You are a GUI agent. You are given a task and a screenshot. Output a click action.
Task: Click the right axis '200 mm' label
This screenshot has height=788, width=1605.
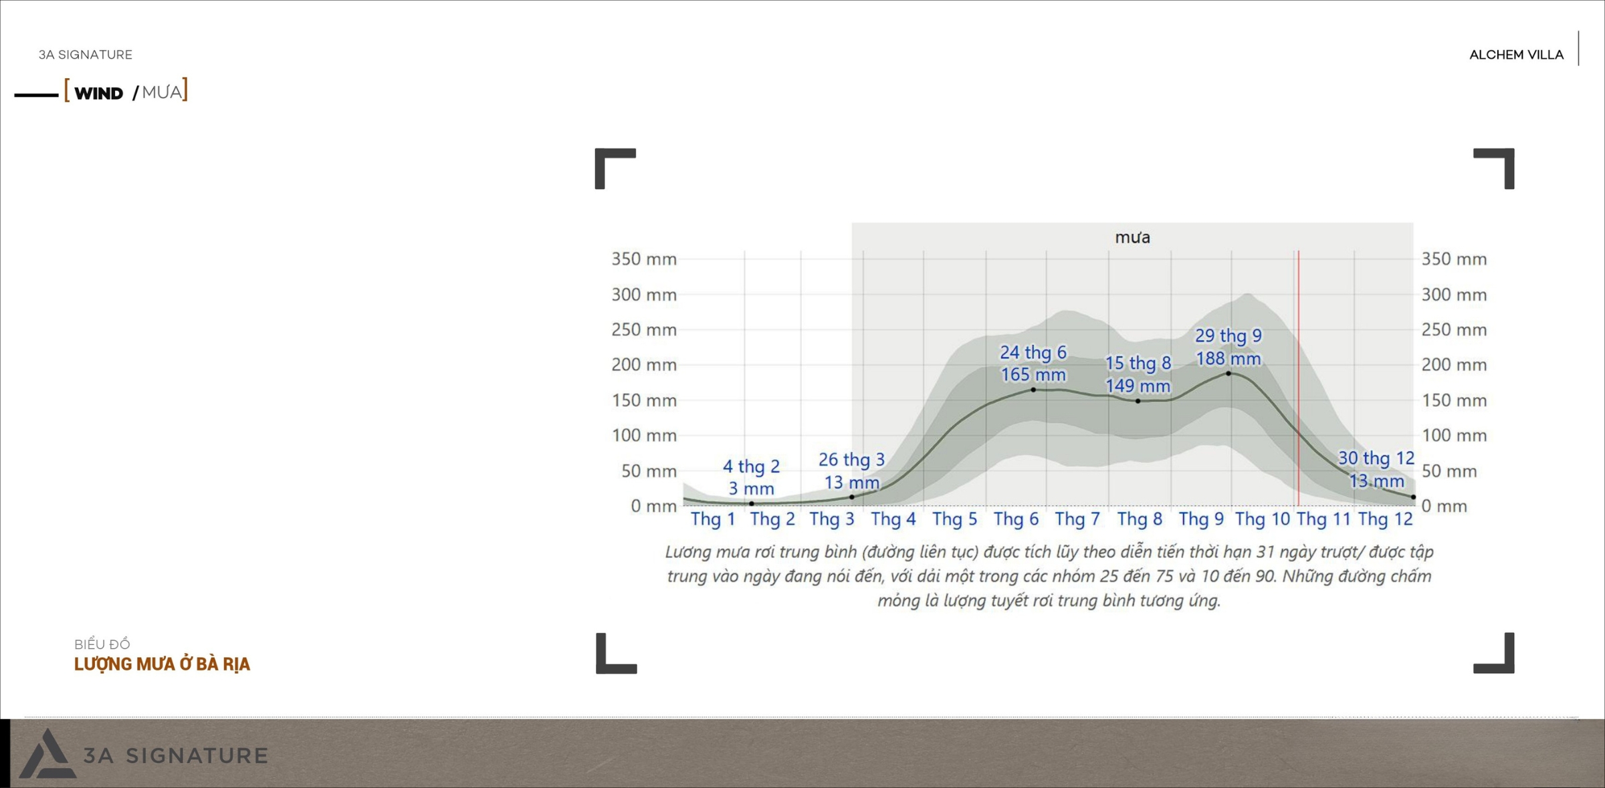(x=1455, y=365)
